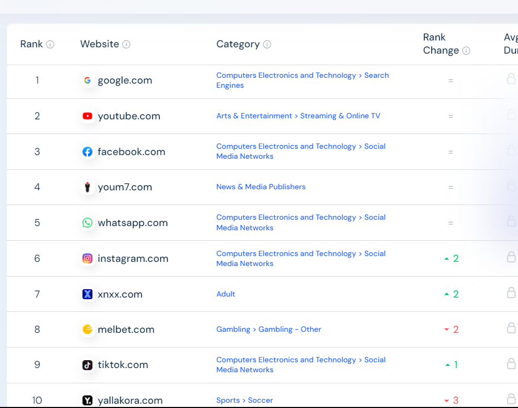This screenshot has height=408, width=518.
Task: Open the whatsapp.com website link
Action: click(133, 223)
